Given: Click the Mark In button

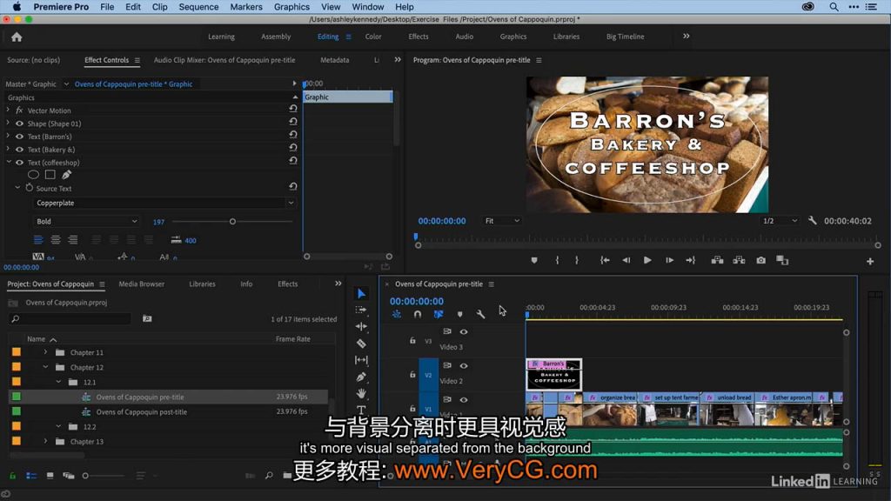Looking at the screenshot, I should click(557, 260).
